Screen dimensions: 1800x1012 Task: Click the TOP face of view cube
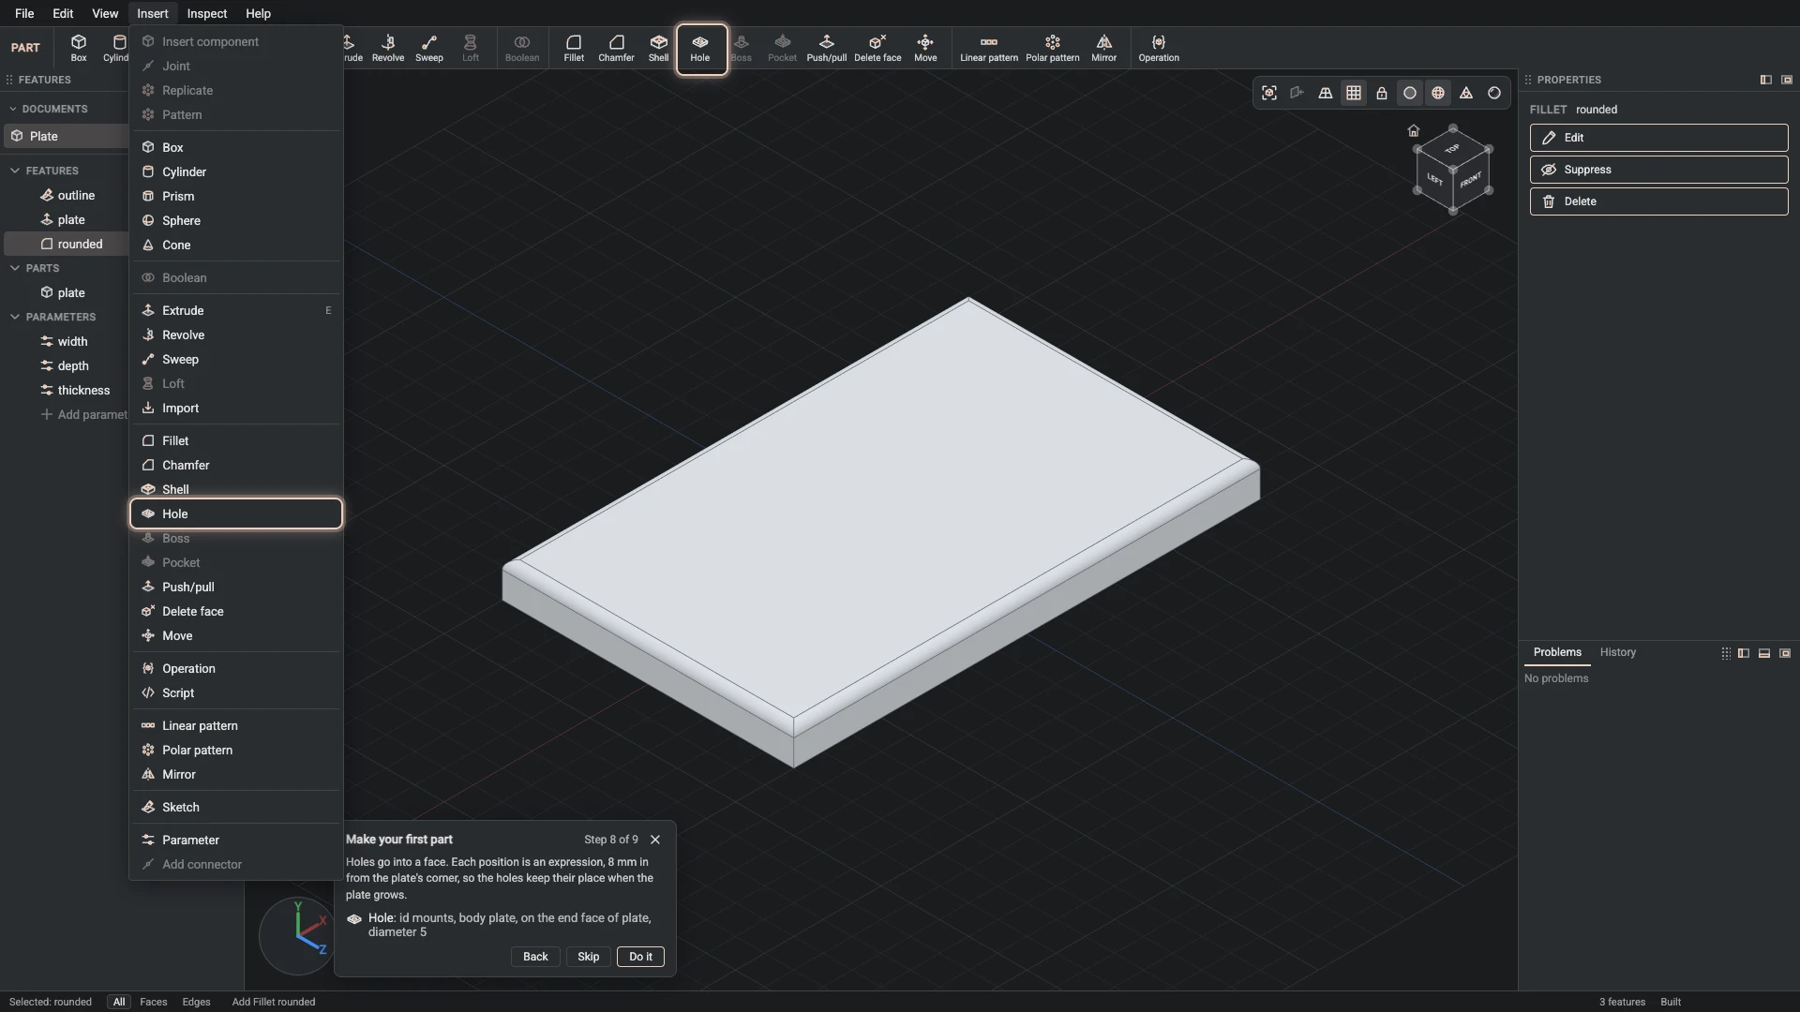(x=1452, y=149)
